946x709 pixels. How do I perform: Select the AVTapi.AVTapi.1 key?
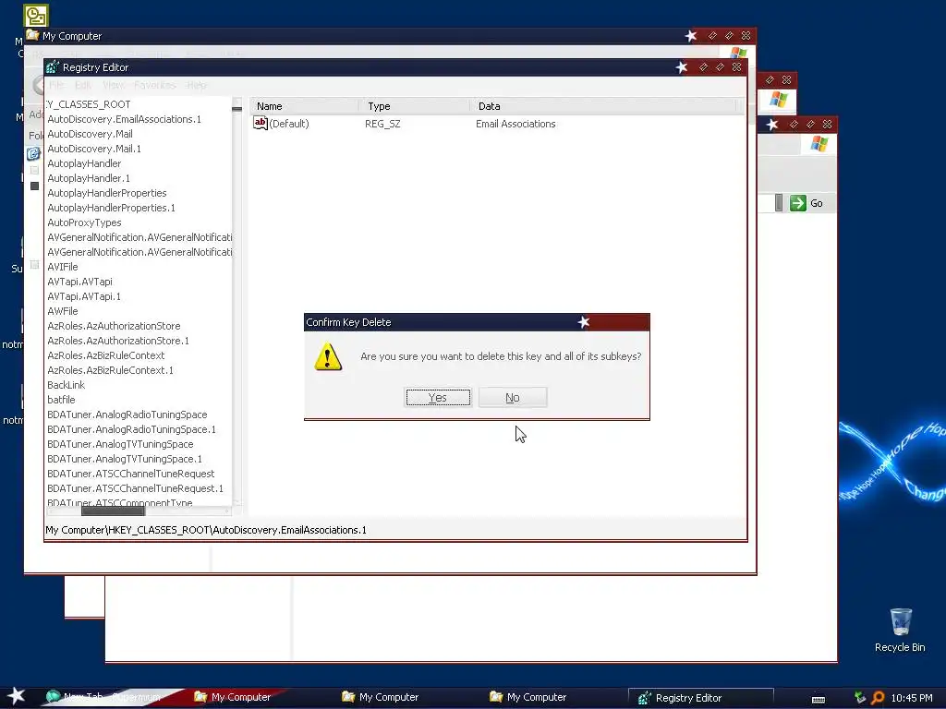84,296
